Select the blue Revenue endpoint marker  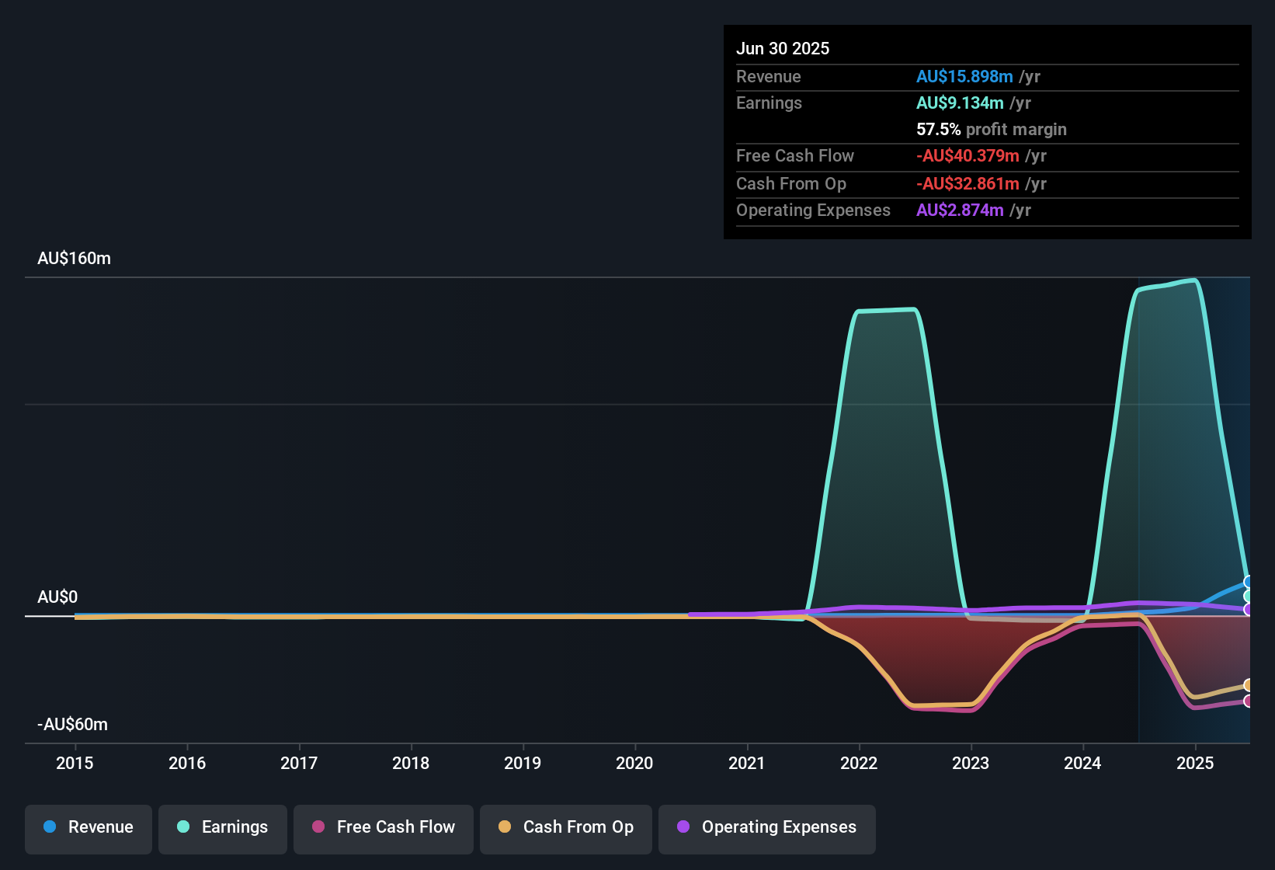point(1249,582)
